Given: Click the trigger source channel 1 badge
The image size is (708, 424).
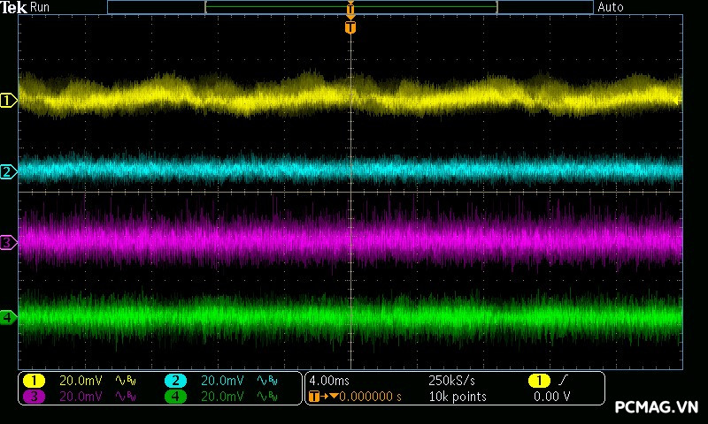Looking at the screenshot, I should tap(538, 381).
